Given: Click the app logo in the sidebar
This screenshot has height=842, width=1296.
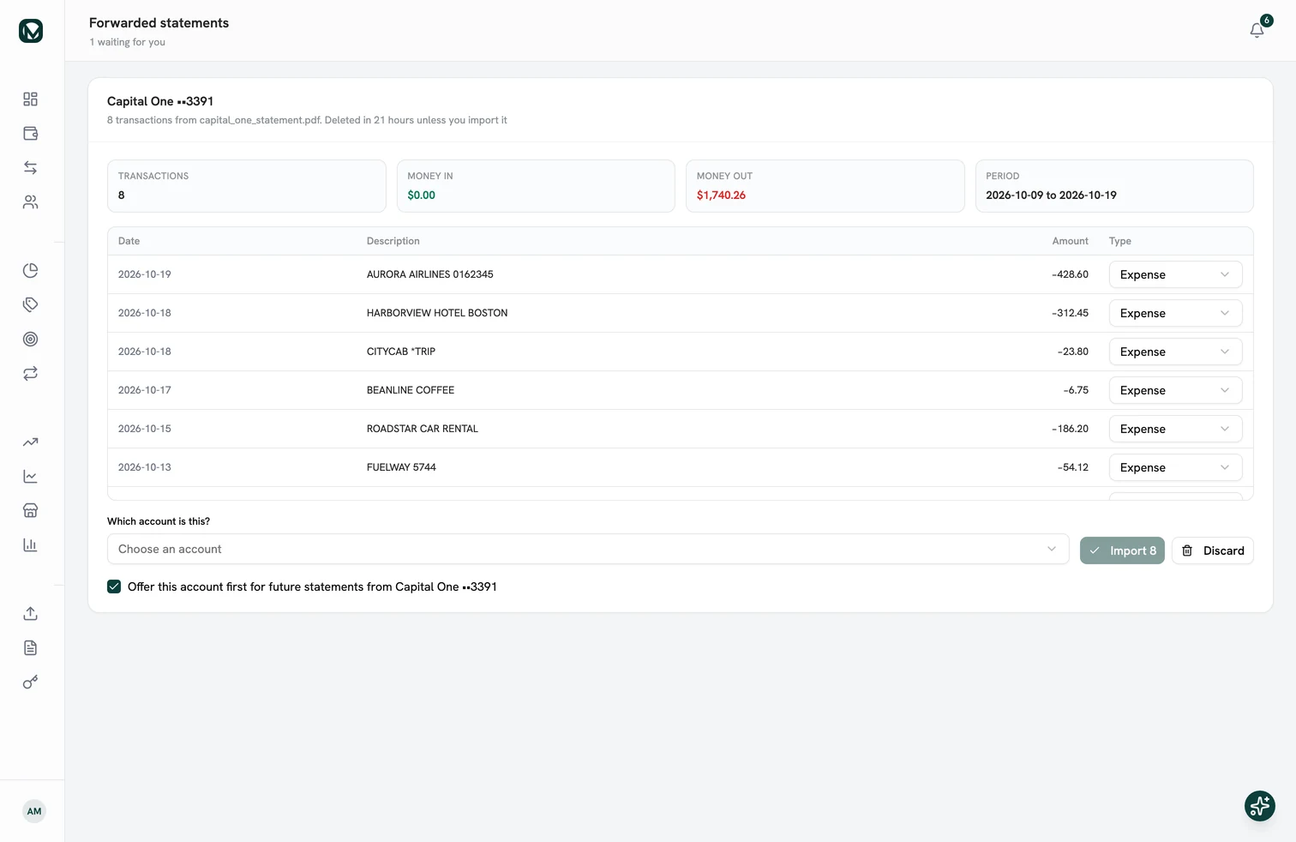Looking at the screenshot, I should pyautogui.click(x=31, y=31).
